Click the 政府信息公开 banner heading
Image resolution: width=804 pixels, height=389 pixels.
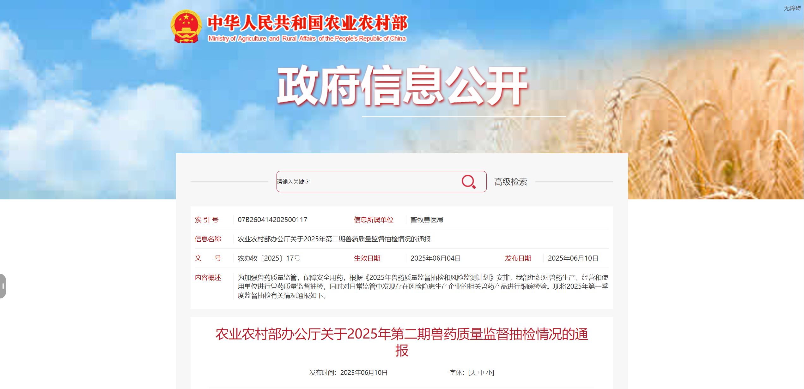tap(402, 86)
